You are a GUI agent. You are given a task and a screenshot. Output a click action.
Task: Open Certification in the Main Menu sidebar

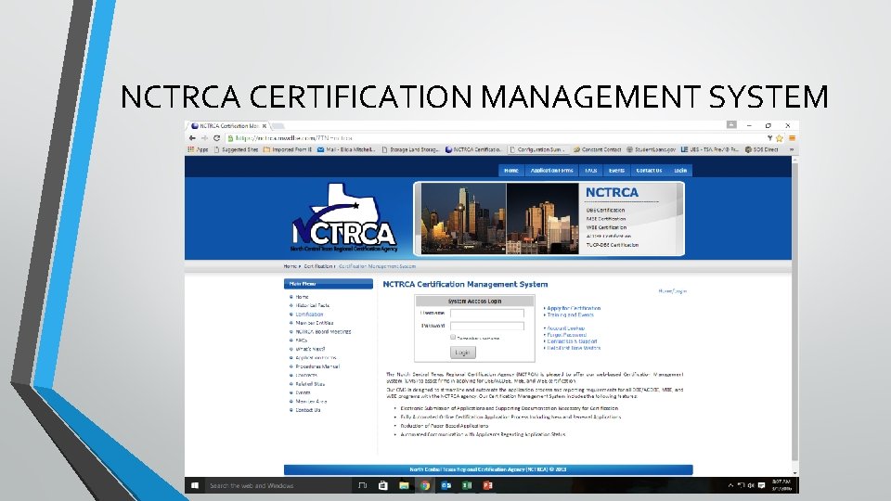click(x=310, y=315)
